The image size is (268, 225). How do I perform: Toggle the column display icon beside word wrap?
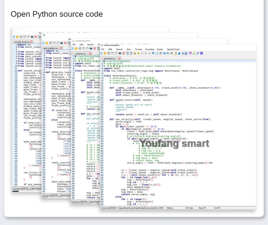pos(187,53)
